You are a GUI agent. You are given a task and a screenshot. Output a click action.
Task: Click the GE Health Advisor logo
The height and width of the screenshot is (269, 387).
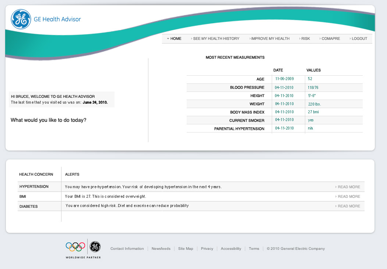point(46,19)
